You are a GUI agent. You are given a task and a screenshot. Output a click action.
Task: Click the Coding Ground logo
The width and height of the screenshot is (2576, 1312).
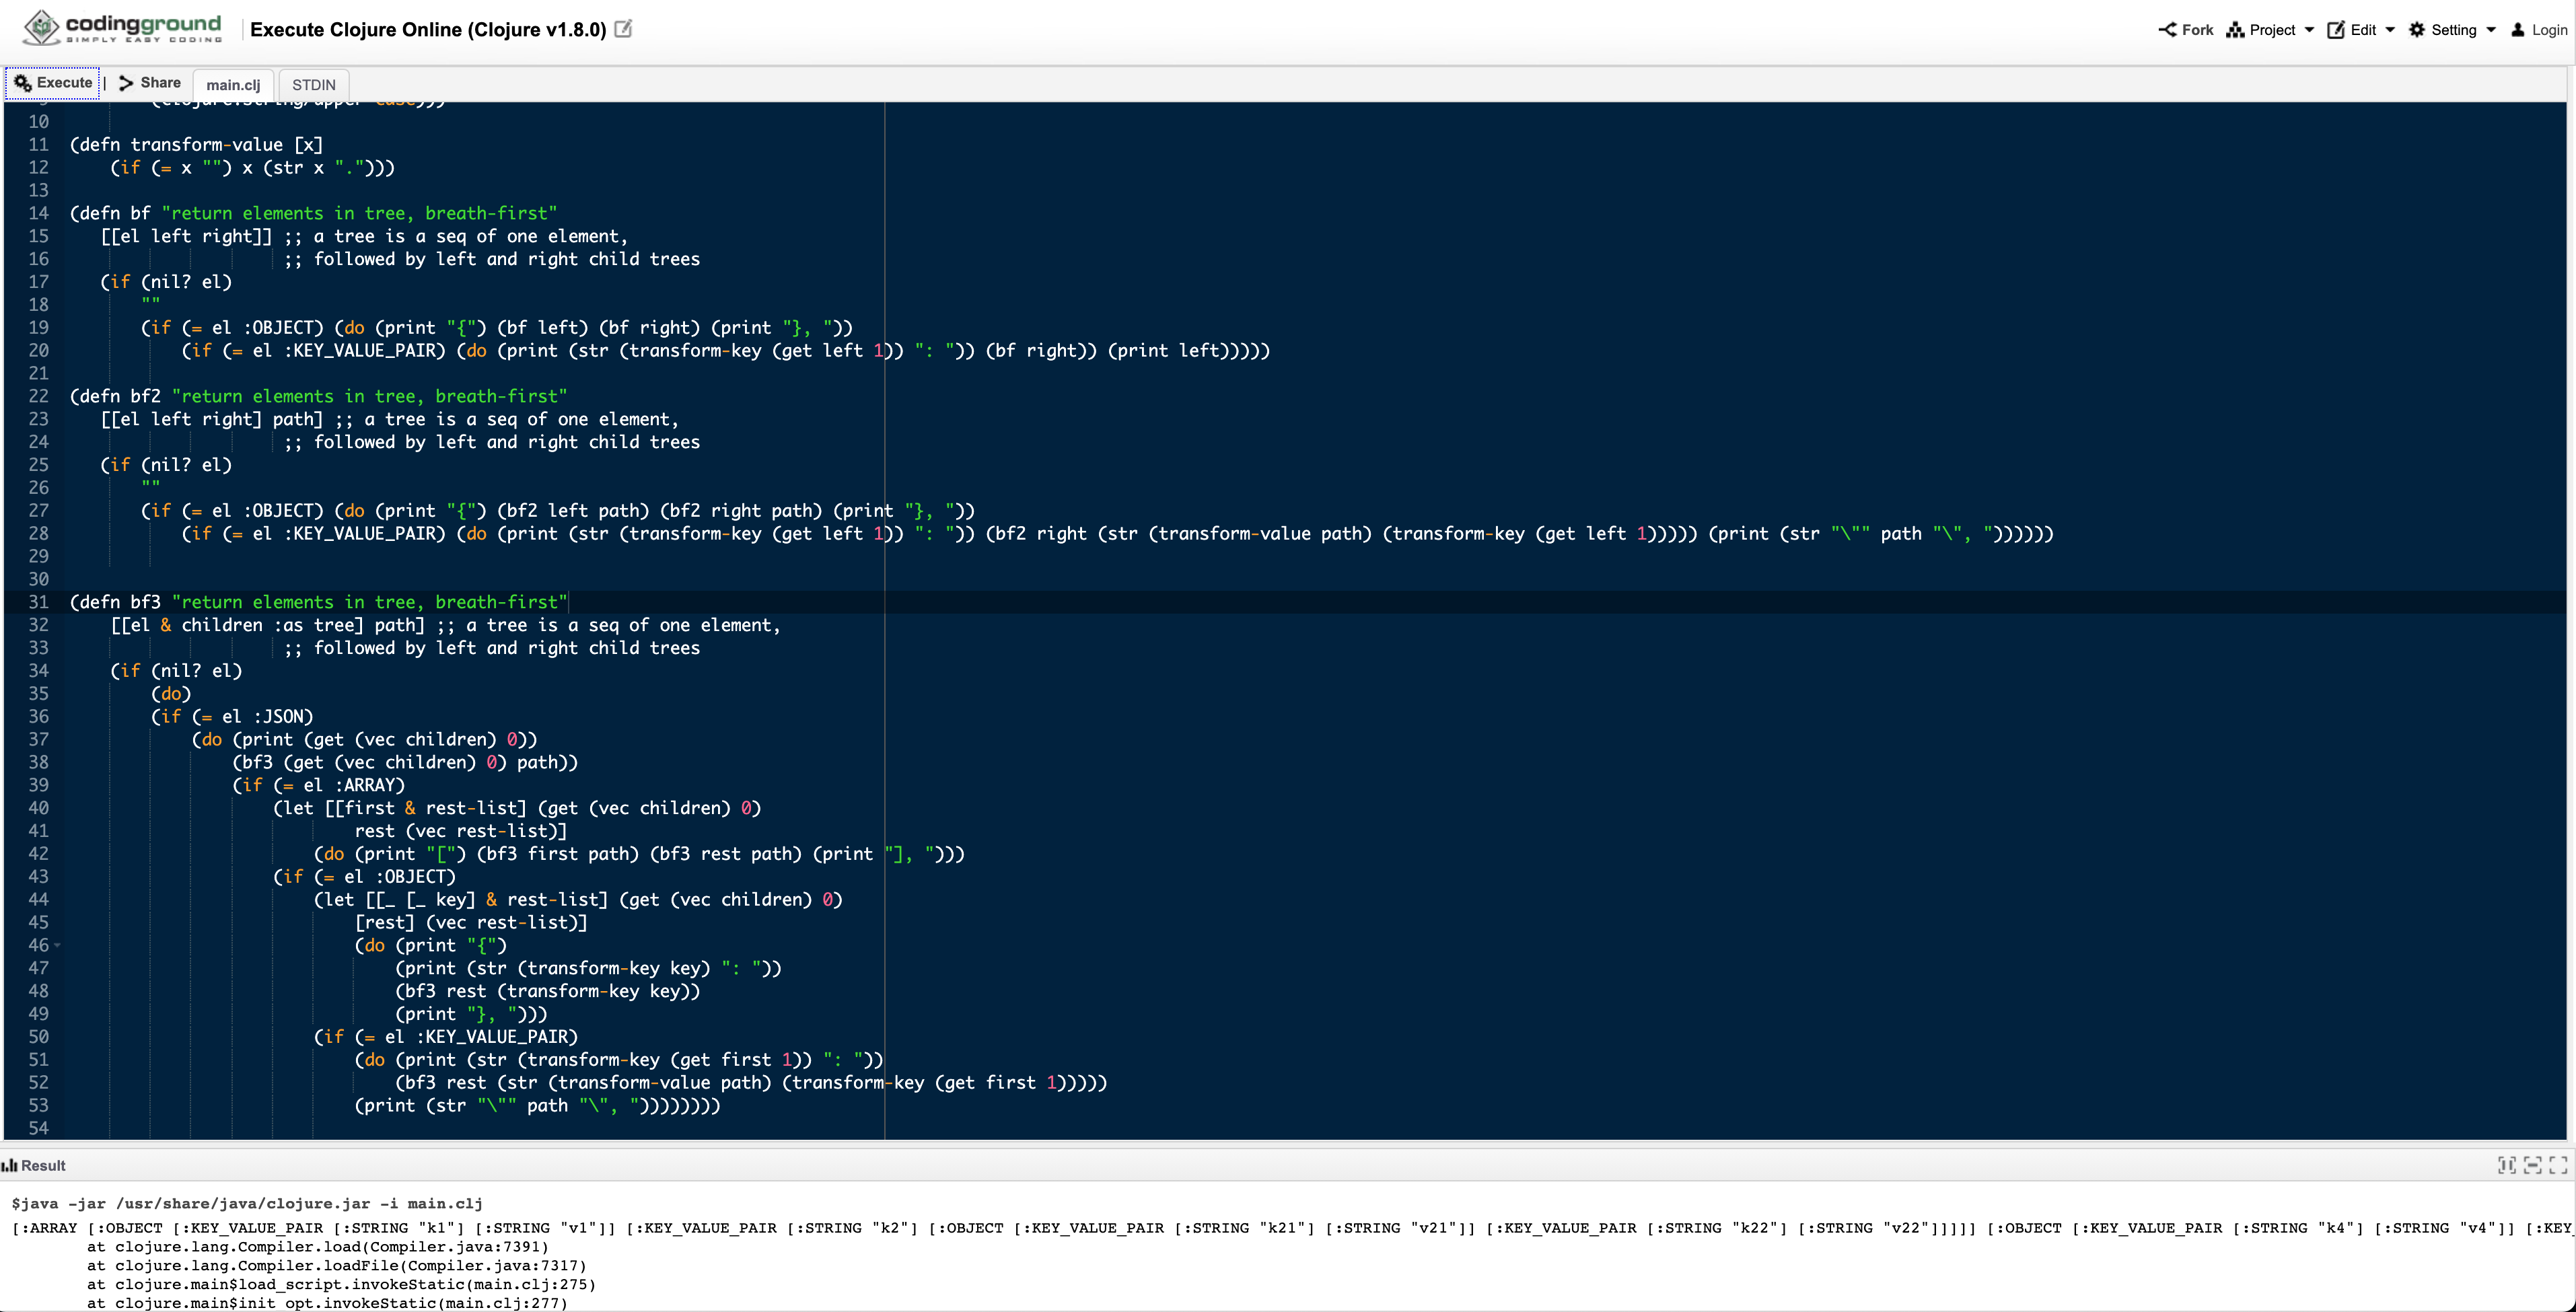click(122, 27)
